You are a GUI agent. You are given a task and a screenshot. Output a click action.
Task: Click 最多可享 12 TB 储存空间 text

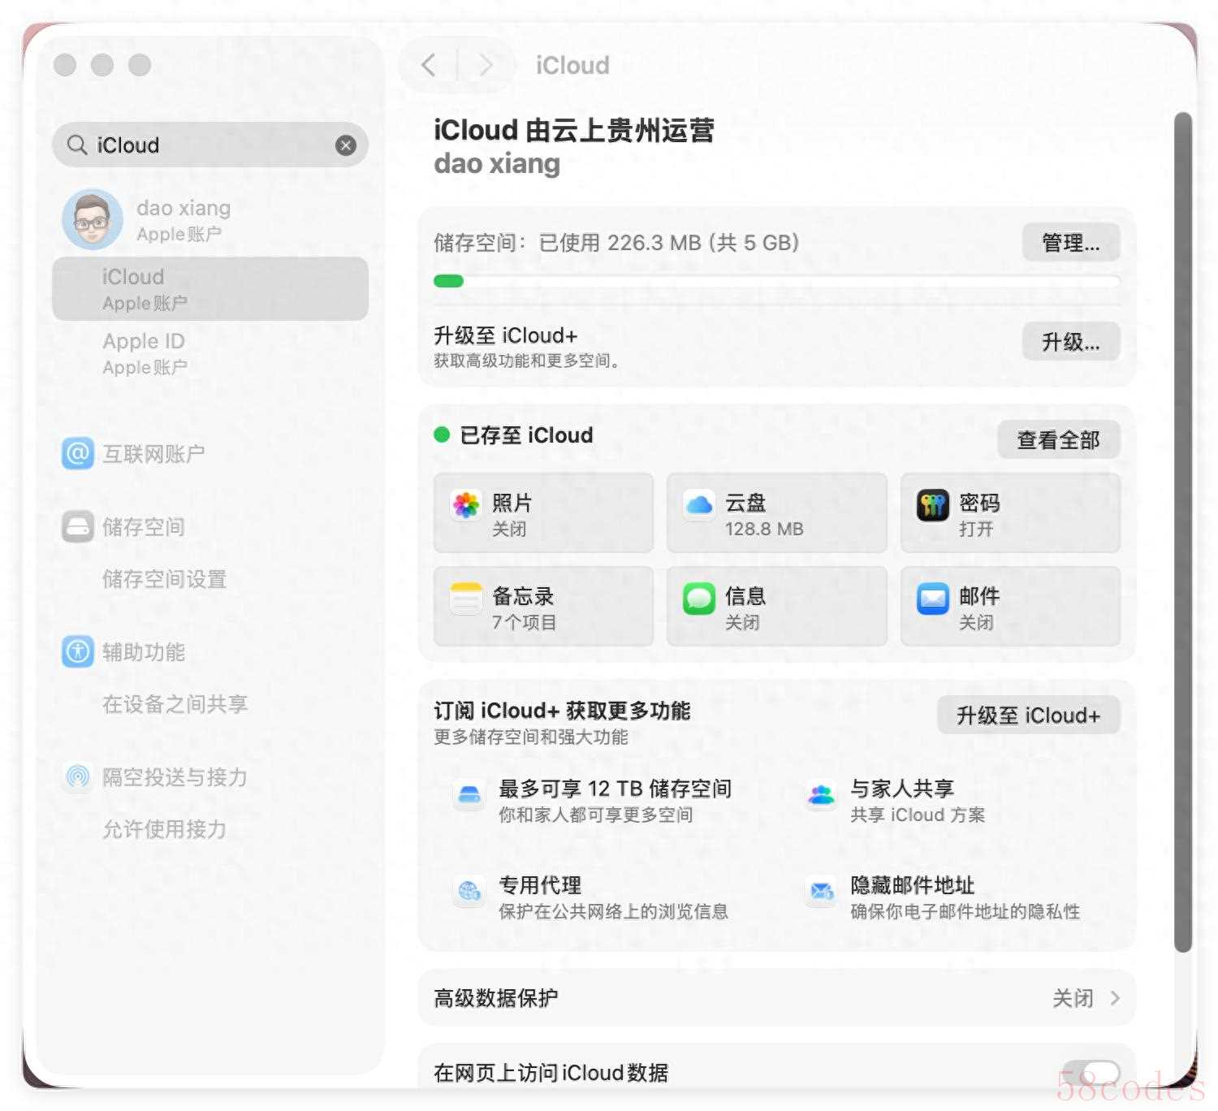pos(615,788)
